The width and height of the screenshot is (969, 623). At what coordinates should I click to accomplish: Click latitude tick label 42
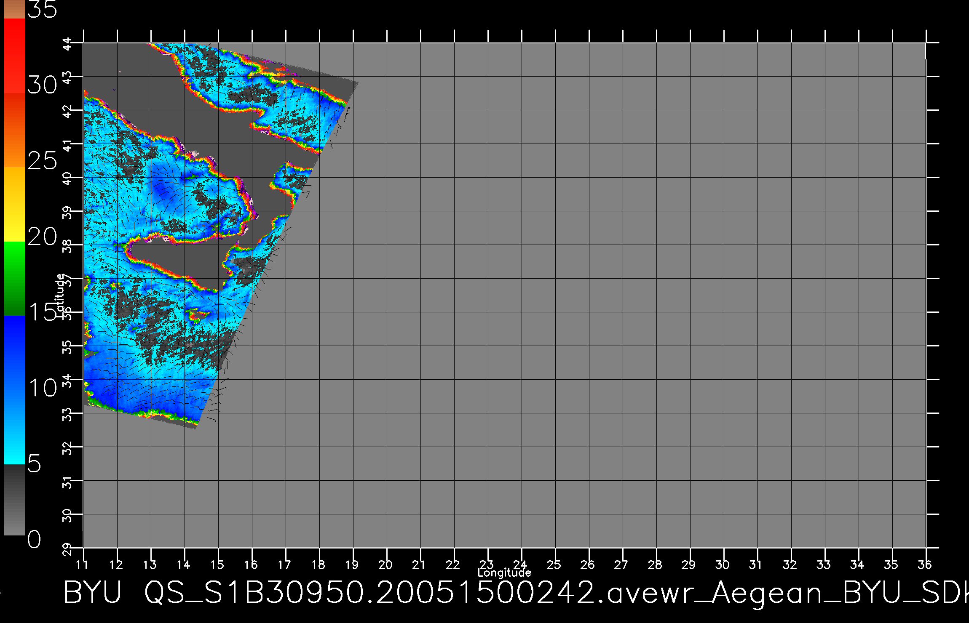point(67,110)
